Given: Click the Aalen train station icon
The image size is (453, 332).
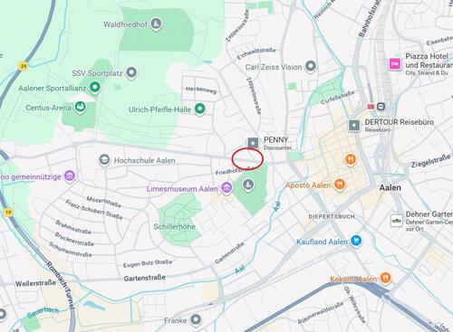Looking at the screenshot, I should (x=381, y=107).
